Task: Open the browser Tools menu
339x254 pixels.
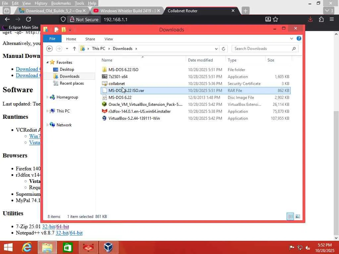Action: click(79, 3)
